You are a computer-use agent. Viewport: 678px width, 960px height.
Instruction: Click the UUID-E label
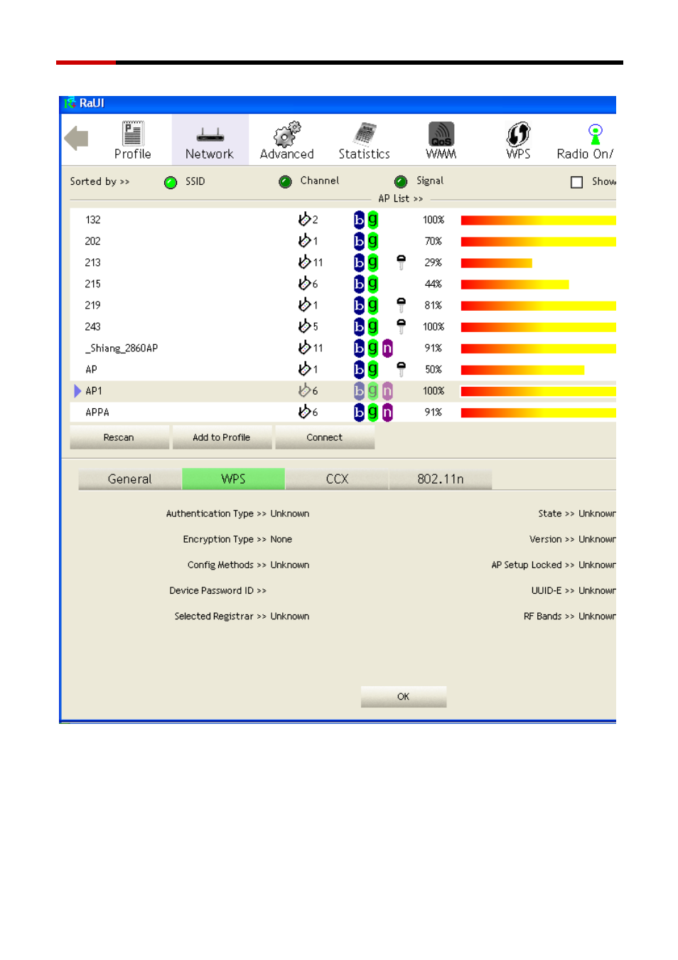click(547, 590)
